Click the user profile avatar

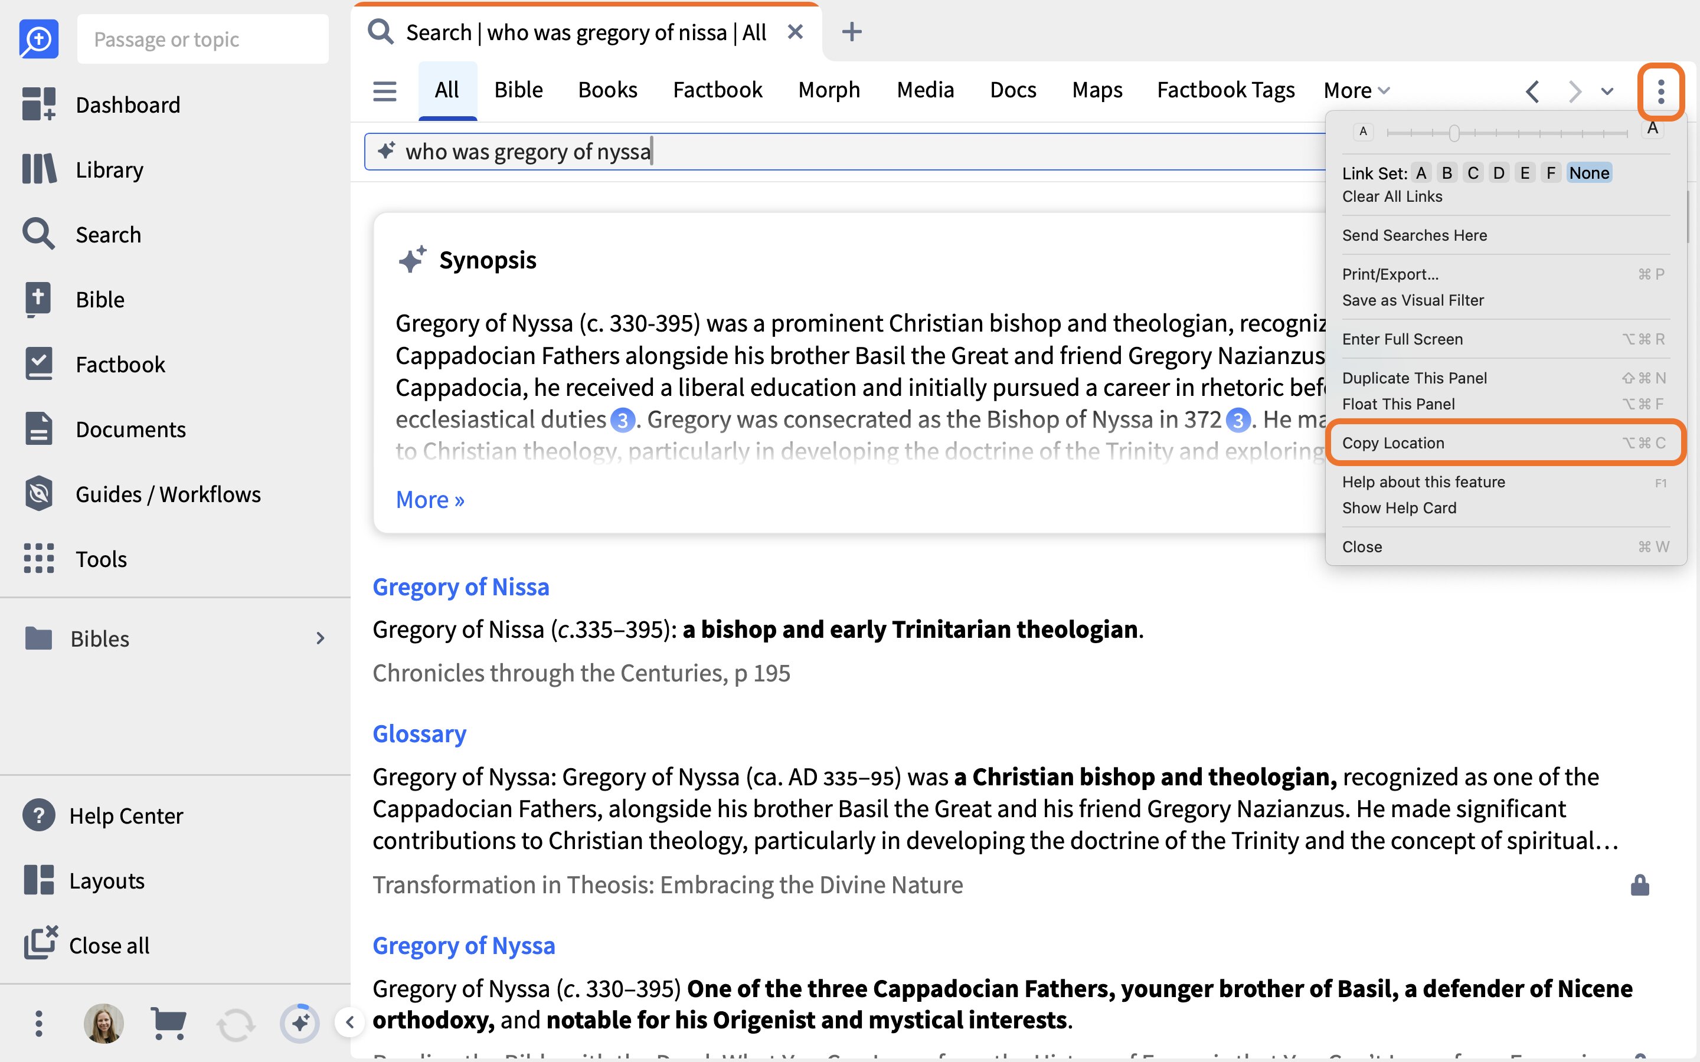103,1024
